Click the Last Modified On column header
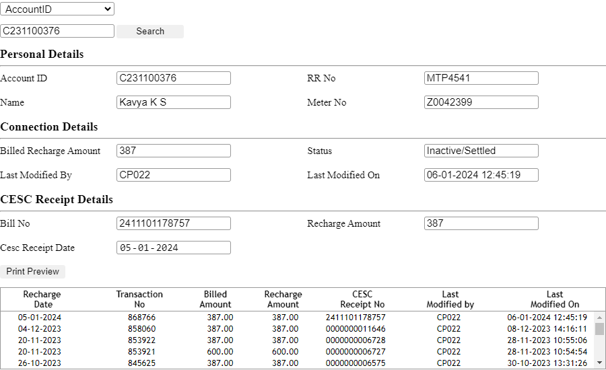Image resolution: width=606 pixels, height=370 pixels. 555,299
